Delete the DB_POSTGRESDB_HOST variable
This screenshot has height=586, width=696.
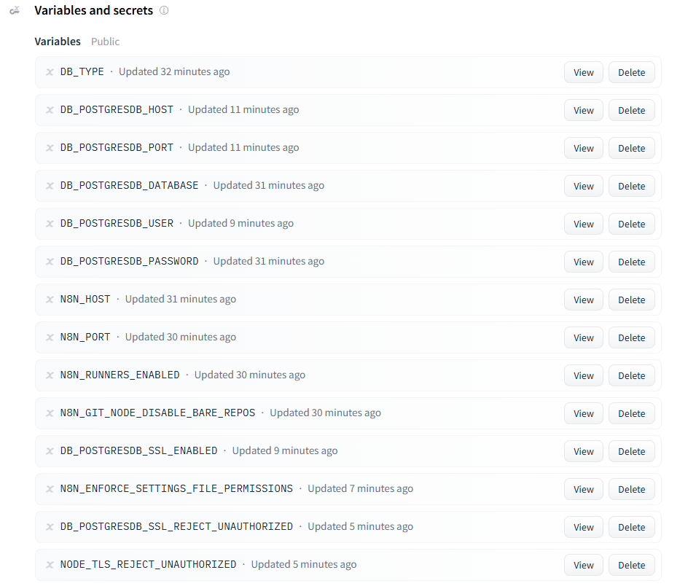click(x=631, y=110)
